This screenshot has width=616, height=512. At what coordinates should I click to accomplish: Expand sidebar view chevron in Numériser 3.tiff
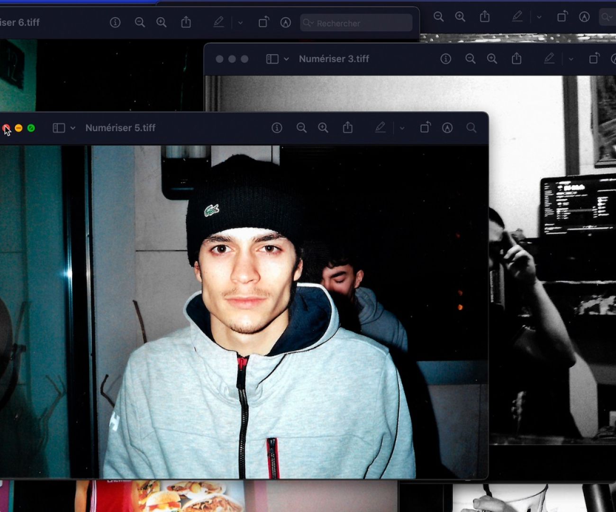click(x=286, y=59)
